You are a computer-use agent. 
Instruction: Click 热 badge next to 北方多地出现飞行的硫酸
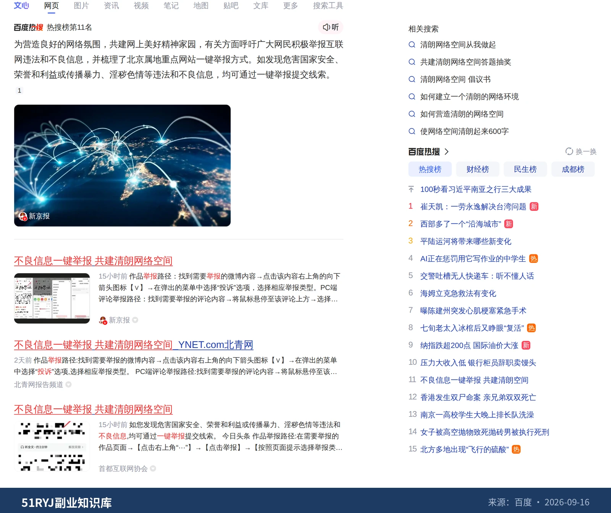point(516,450)
